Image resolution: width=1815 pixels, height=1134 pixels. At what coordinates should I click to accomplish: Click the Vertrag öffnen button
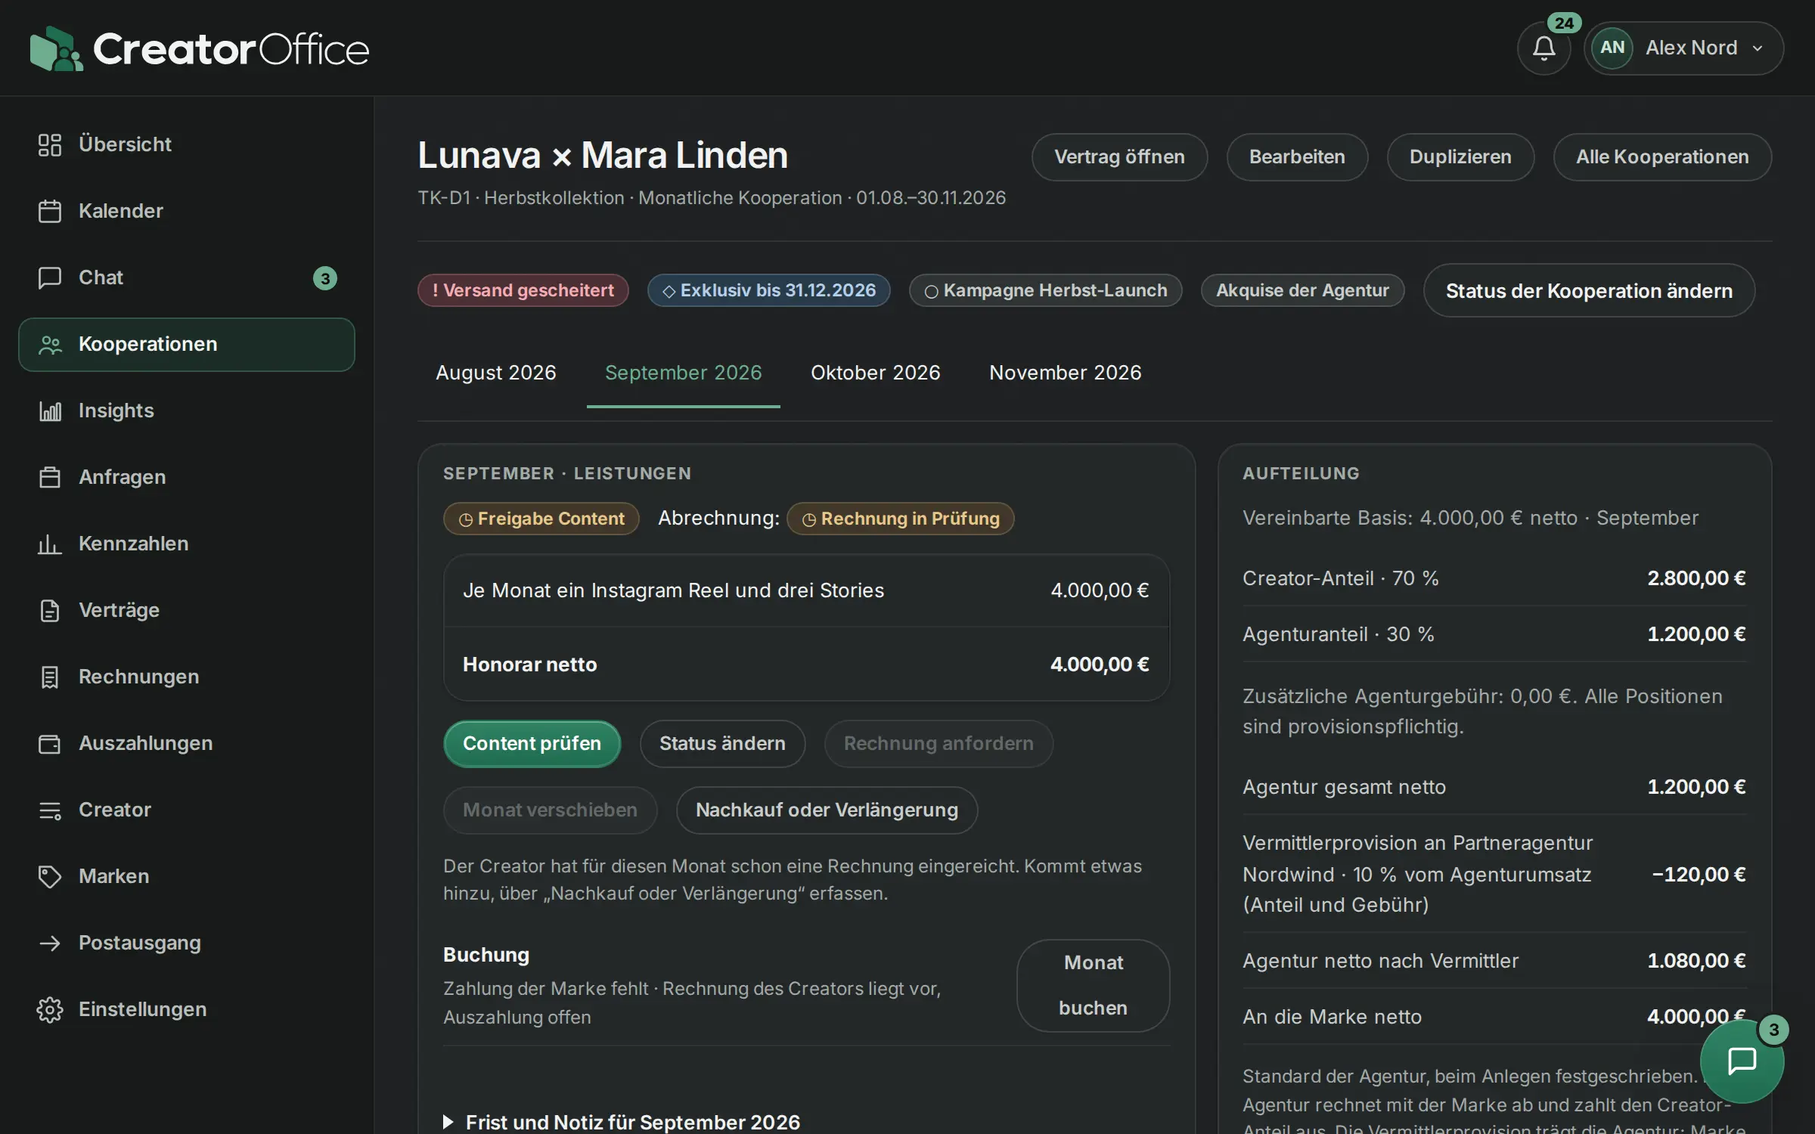(1119, 157)
